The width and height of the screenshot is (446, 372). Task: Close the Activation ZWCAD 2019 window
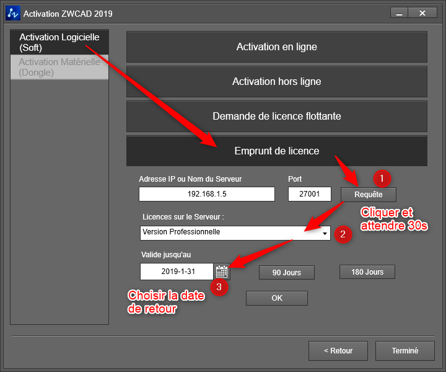(x=423, y=13)
